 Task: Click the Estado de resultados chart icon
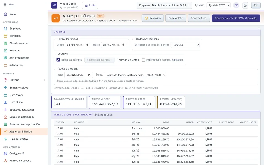click(x=5, y=110)
